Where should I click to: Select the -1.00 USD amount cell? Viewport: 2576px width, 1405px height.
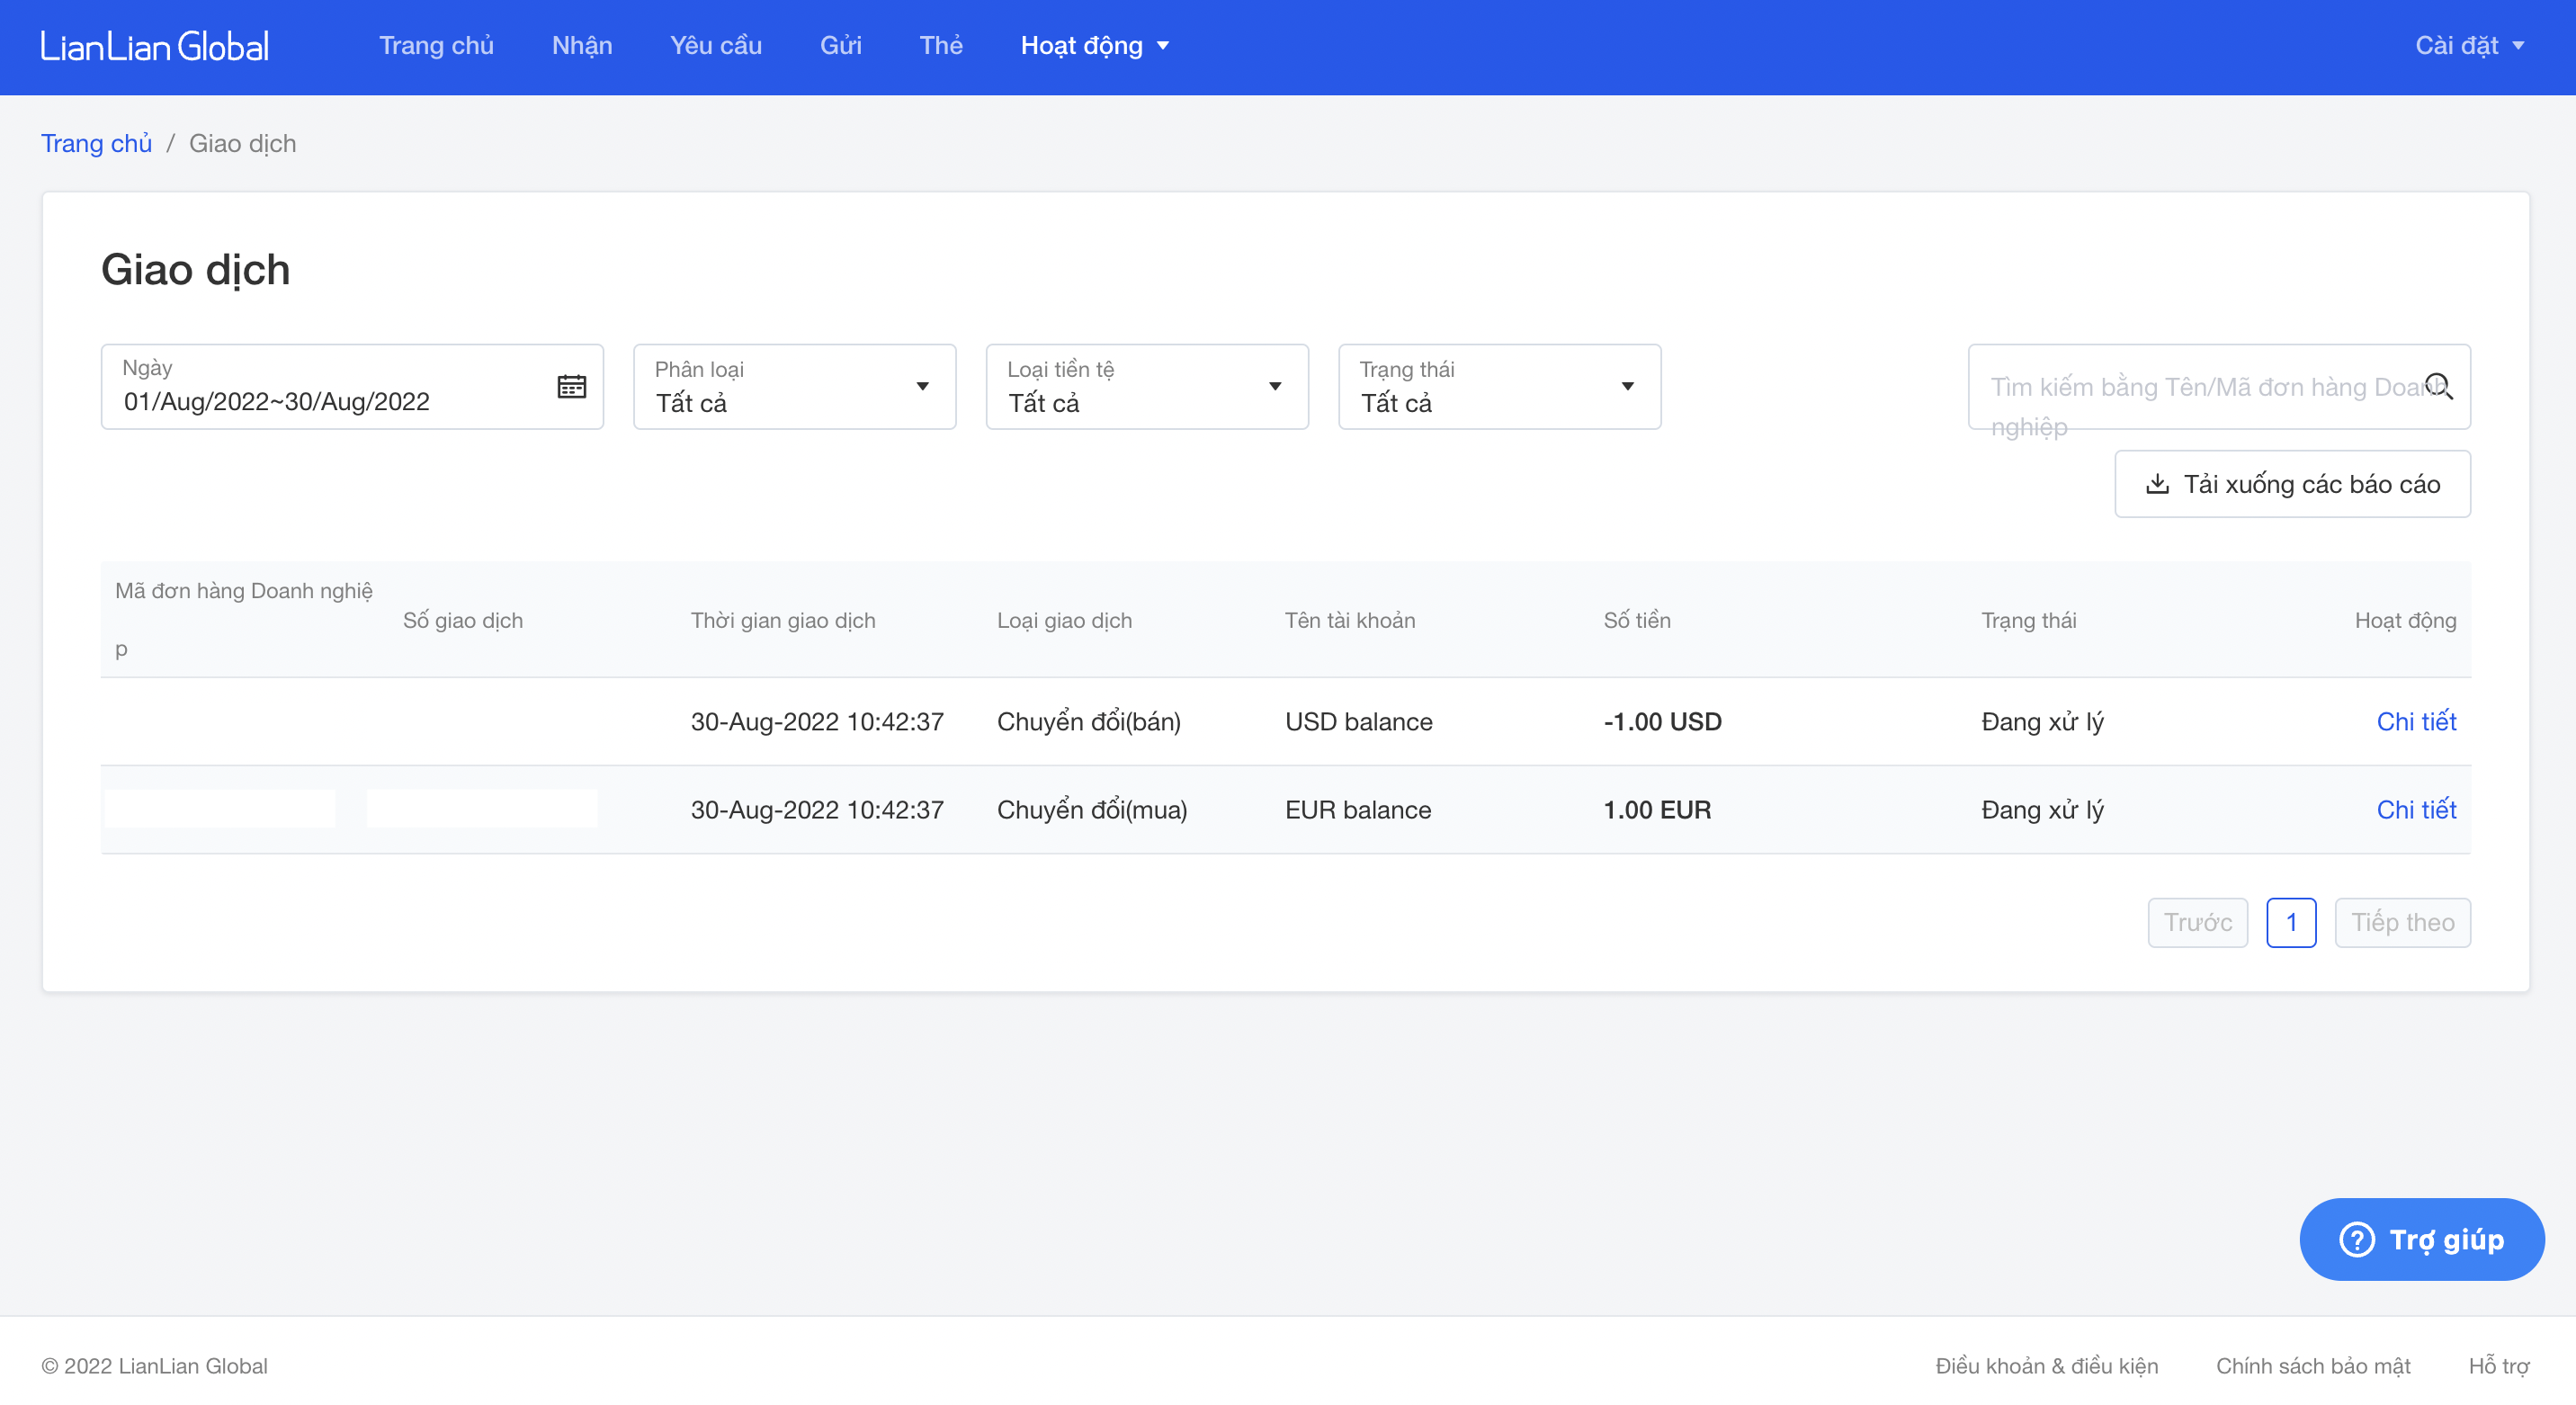[x=1662, y=721]
